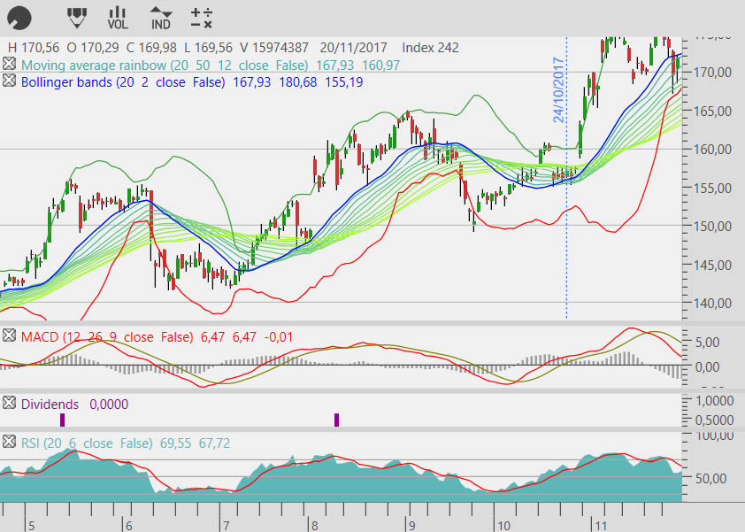Click the second purple dividend marker
This screenshot has height=532, width=745.
pyautogui.click(x=337, y=420)
